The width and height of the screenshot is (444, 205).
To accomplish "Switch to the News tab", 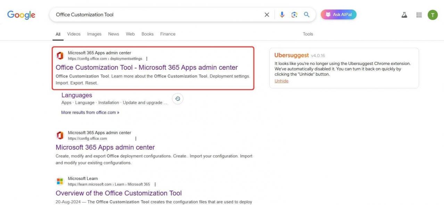I will click(x=113, y=34).
